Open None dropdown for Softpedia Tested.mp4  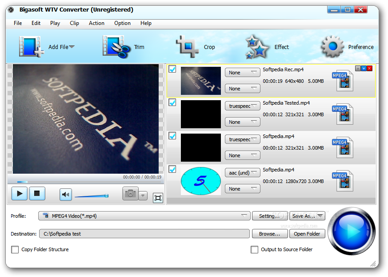[x=243, y=122]
